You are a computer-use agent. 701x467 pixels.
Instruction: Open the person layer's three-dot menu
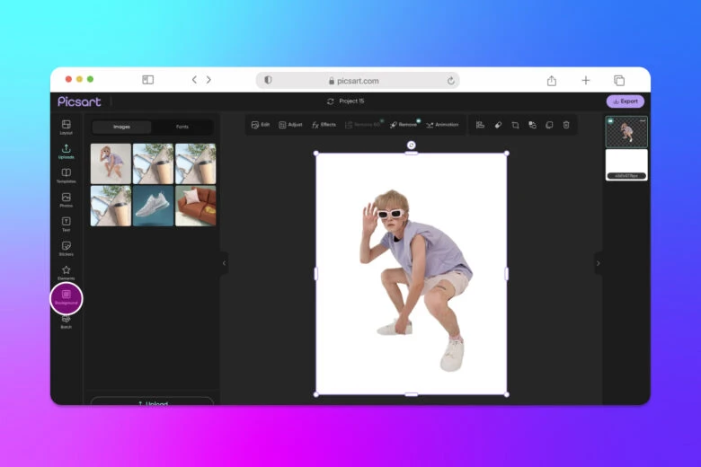tap(643, 120)
